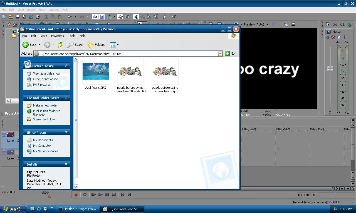Click Copy Snapshot to Clipboard icon in preview
This screenshot has height=213, width=356.
click(286, 24)
